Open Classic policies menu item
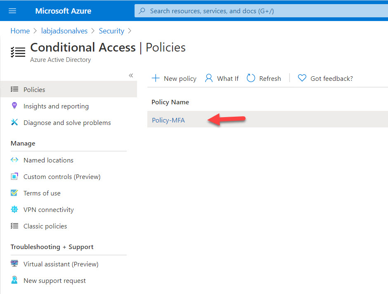The image size is (388, 294). [45, 226]
